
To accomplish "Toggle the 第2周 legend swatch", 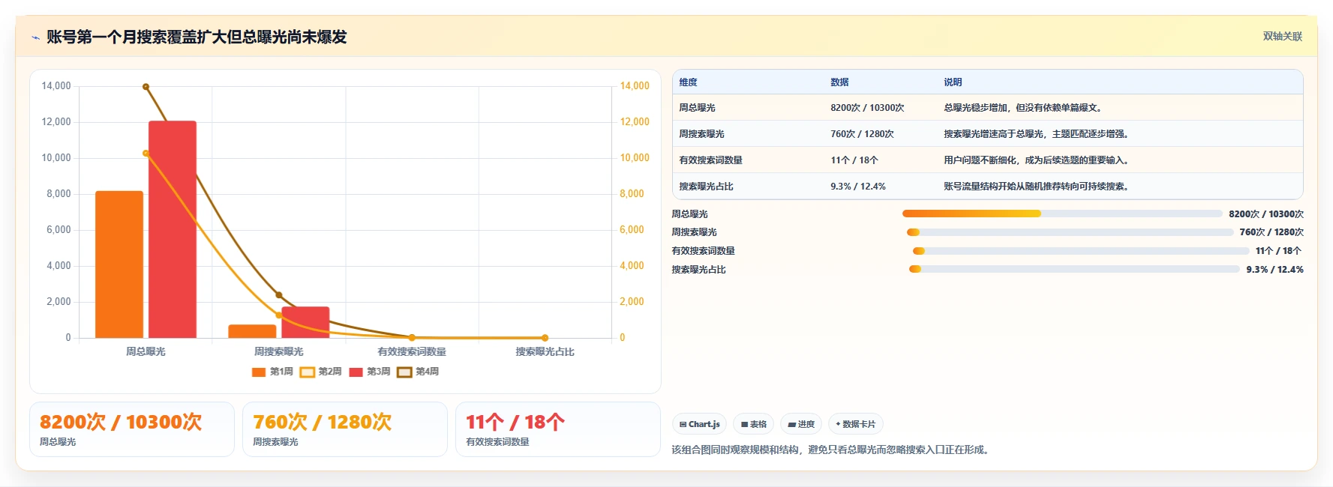I will pyautogui.click(x=307, y=372).
